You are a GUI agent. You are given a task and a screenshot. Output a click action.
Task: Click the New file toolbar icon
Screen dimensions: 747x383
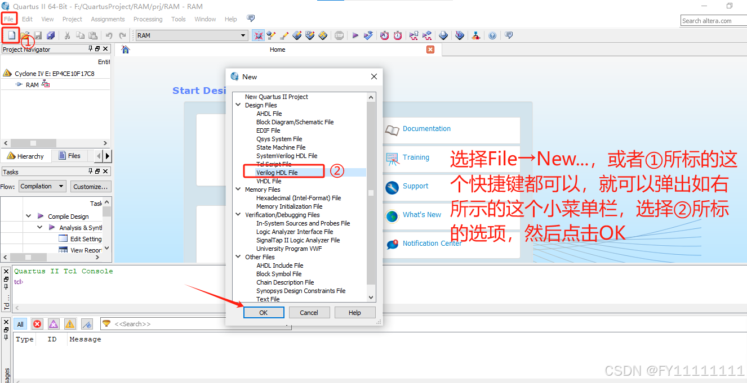pos(11,35)
